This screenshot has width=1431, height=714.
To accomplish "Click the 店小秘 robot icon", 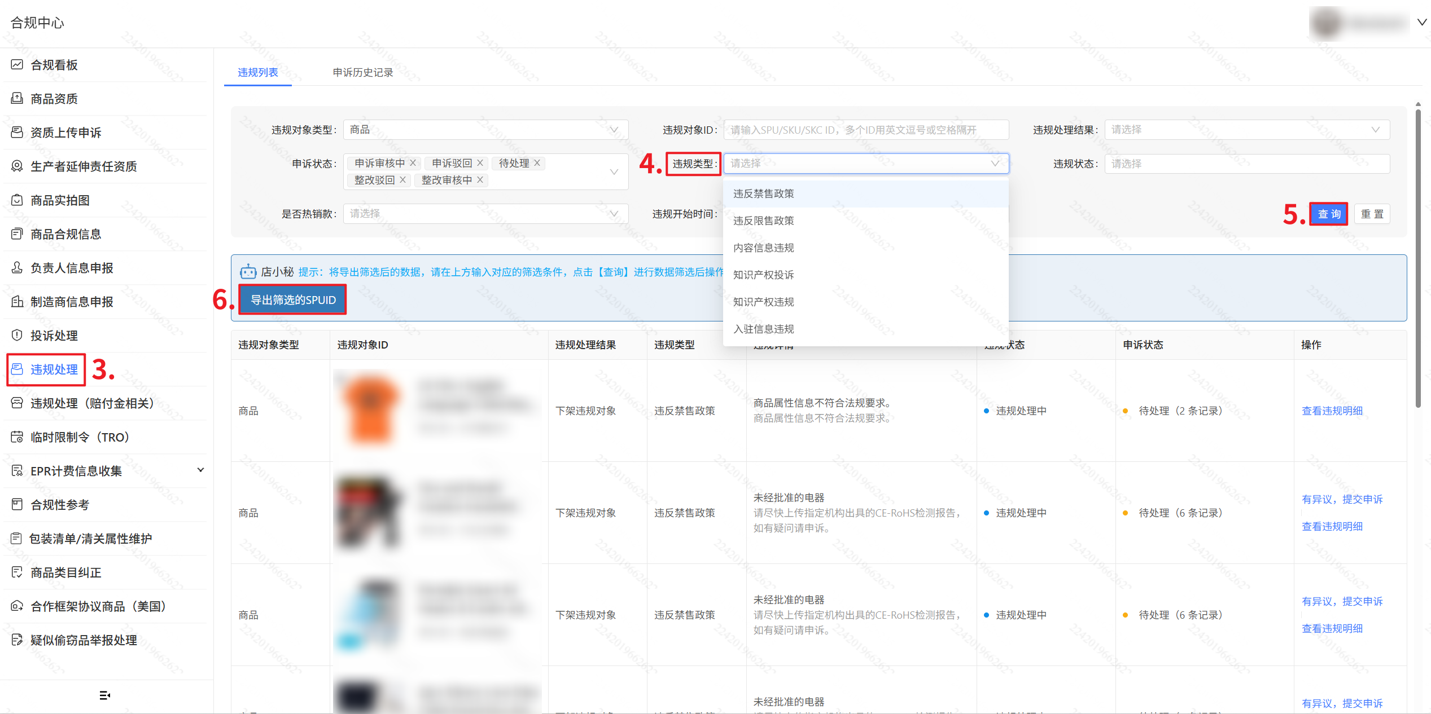I will point(248,272).
